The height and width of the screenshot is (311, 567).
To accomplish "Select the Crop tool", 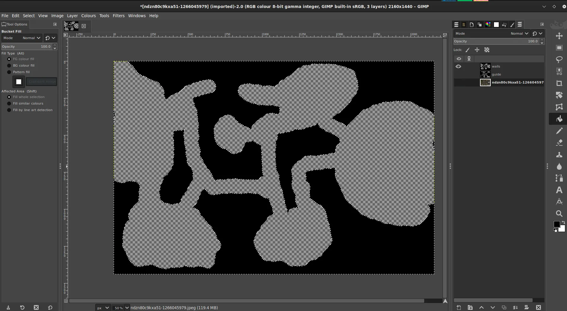I will [x=559, y=83].
